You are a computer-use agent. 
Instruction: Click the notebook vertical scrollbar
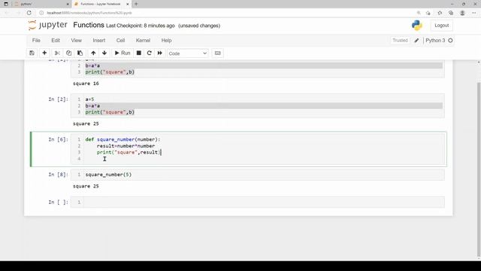479,169
